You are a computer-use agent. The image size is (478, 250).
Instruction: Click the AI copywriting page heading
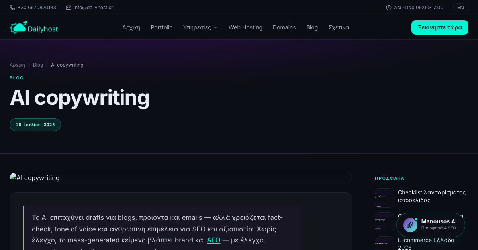[80, 98]
